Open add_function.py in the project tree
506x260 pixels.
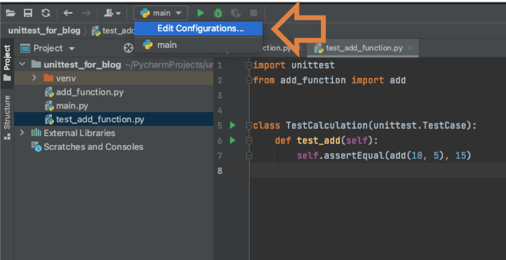(89, 92)
